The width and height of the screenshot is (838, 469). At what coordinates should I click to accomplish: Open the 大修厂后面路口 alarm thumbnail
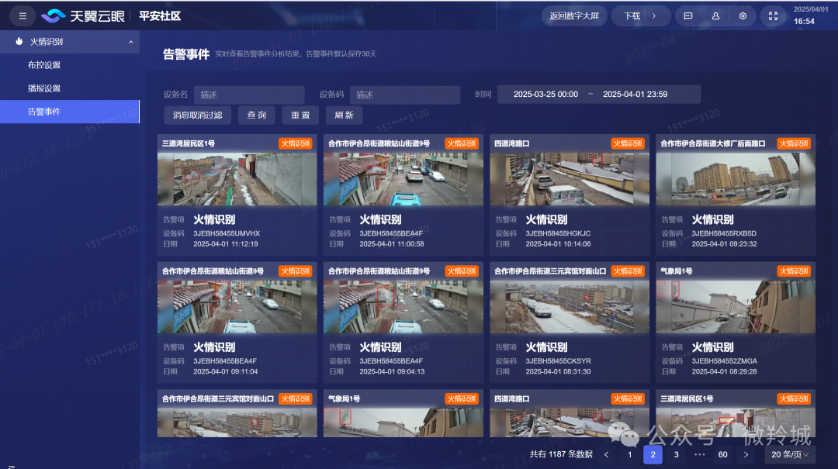point(736,180)
